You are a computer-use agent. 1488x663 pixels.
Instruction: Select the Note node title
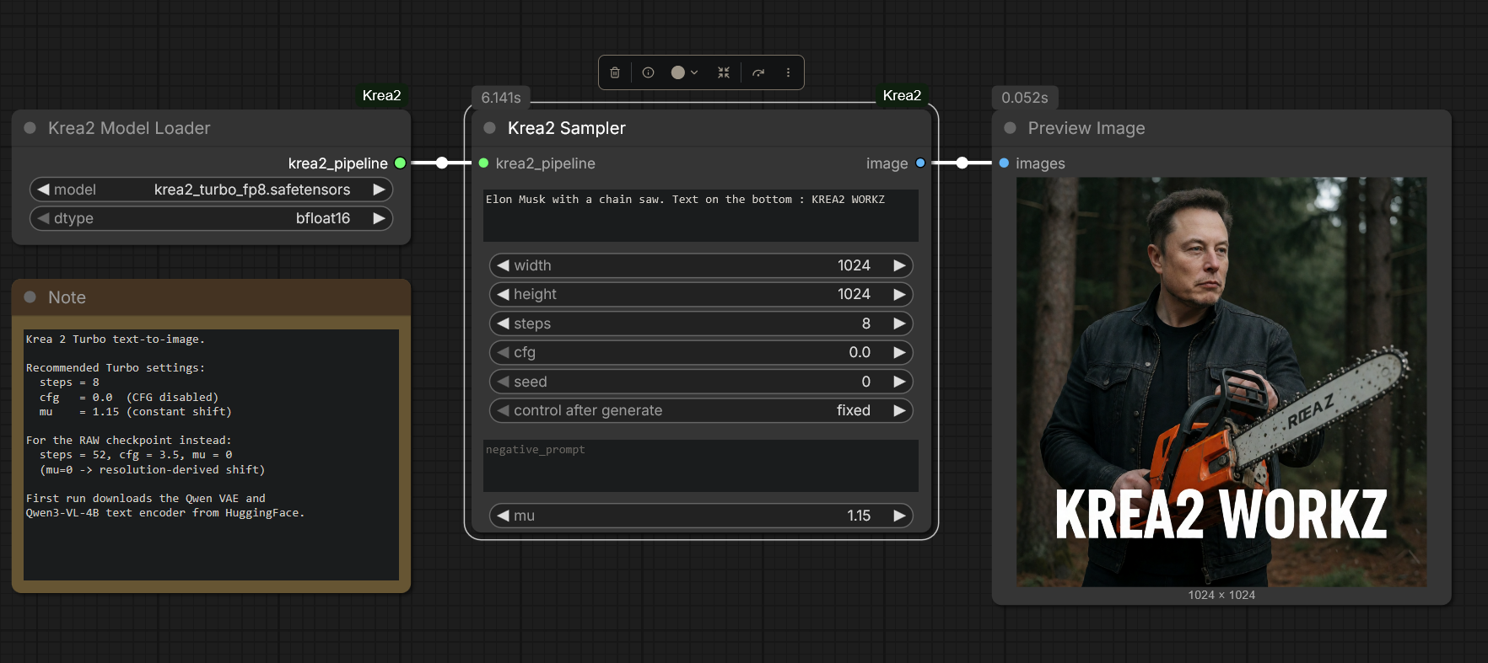coord(67,297)
